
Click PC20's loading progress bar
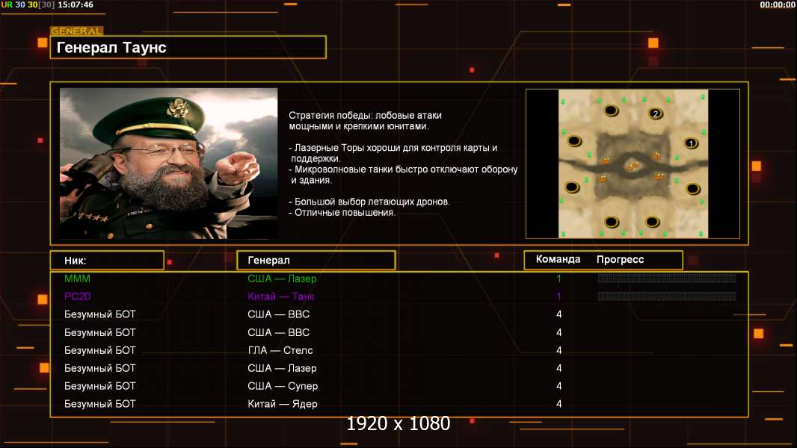coord(667,296)
